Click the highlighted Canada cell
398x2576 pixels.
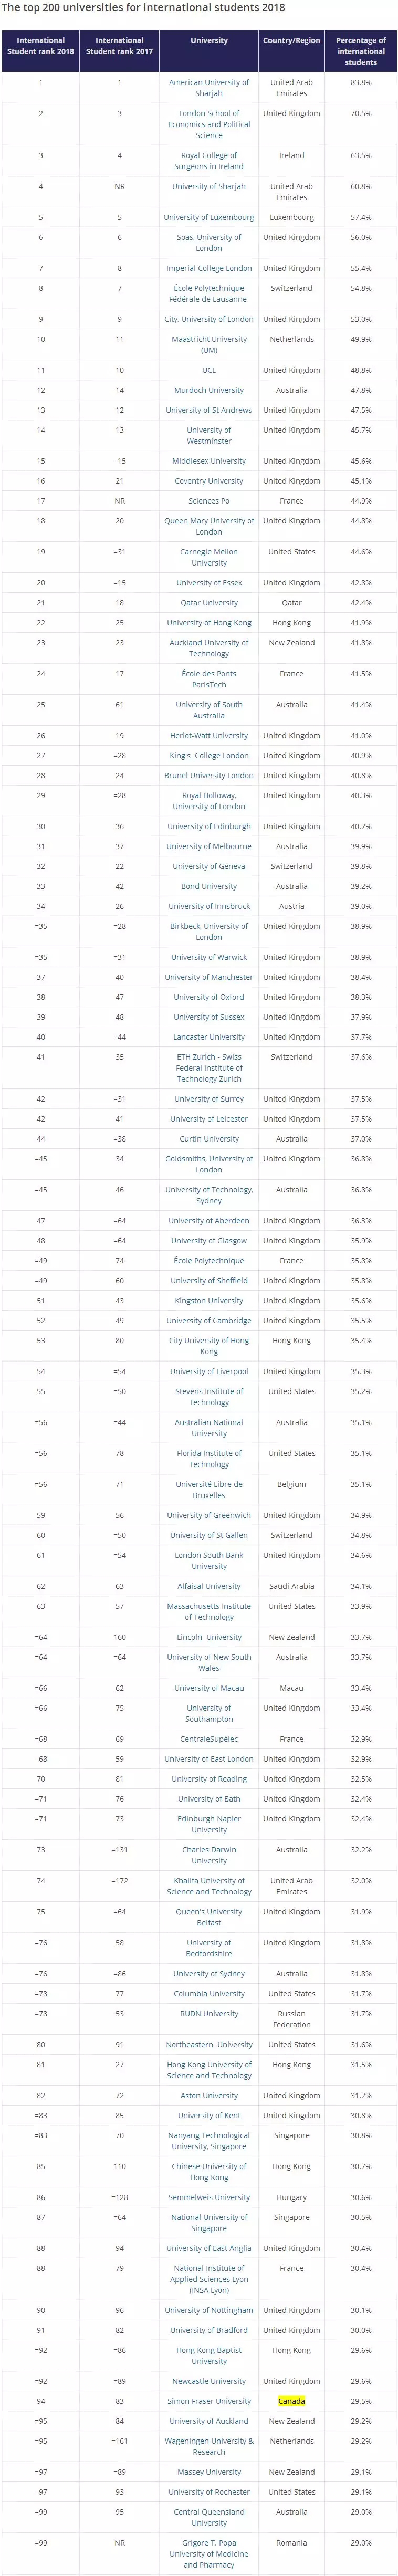click(x=291, y=2400)
